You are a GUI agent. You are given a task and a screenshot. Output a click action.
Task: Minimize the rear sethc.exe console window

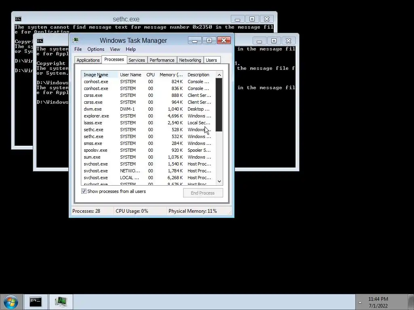pos(237,19)
